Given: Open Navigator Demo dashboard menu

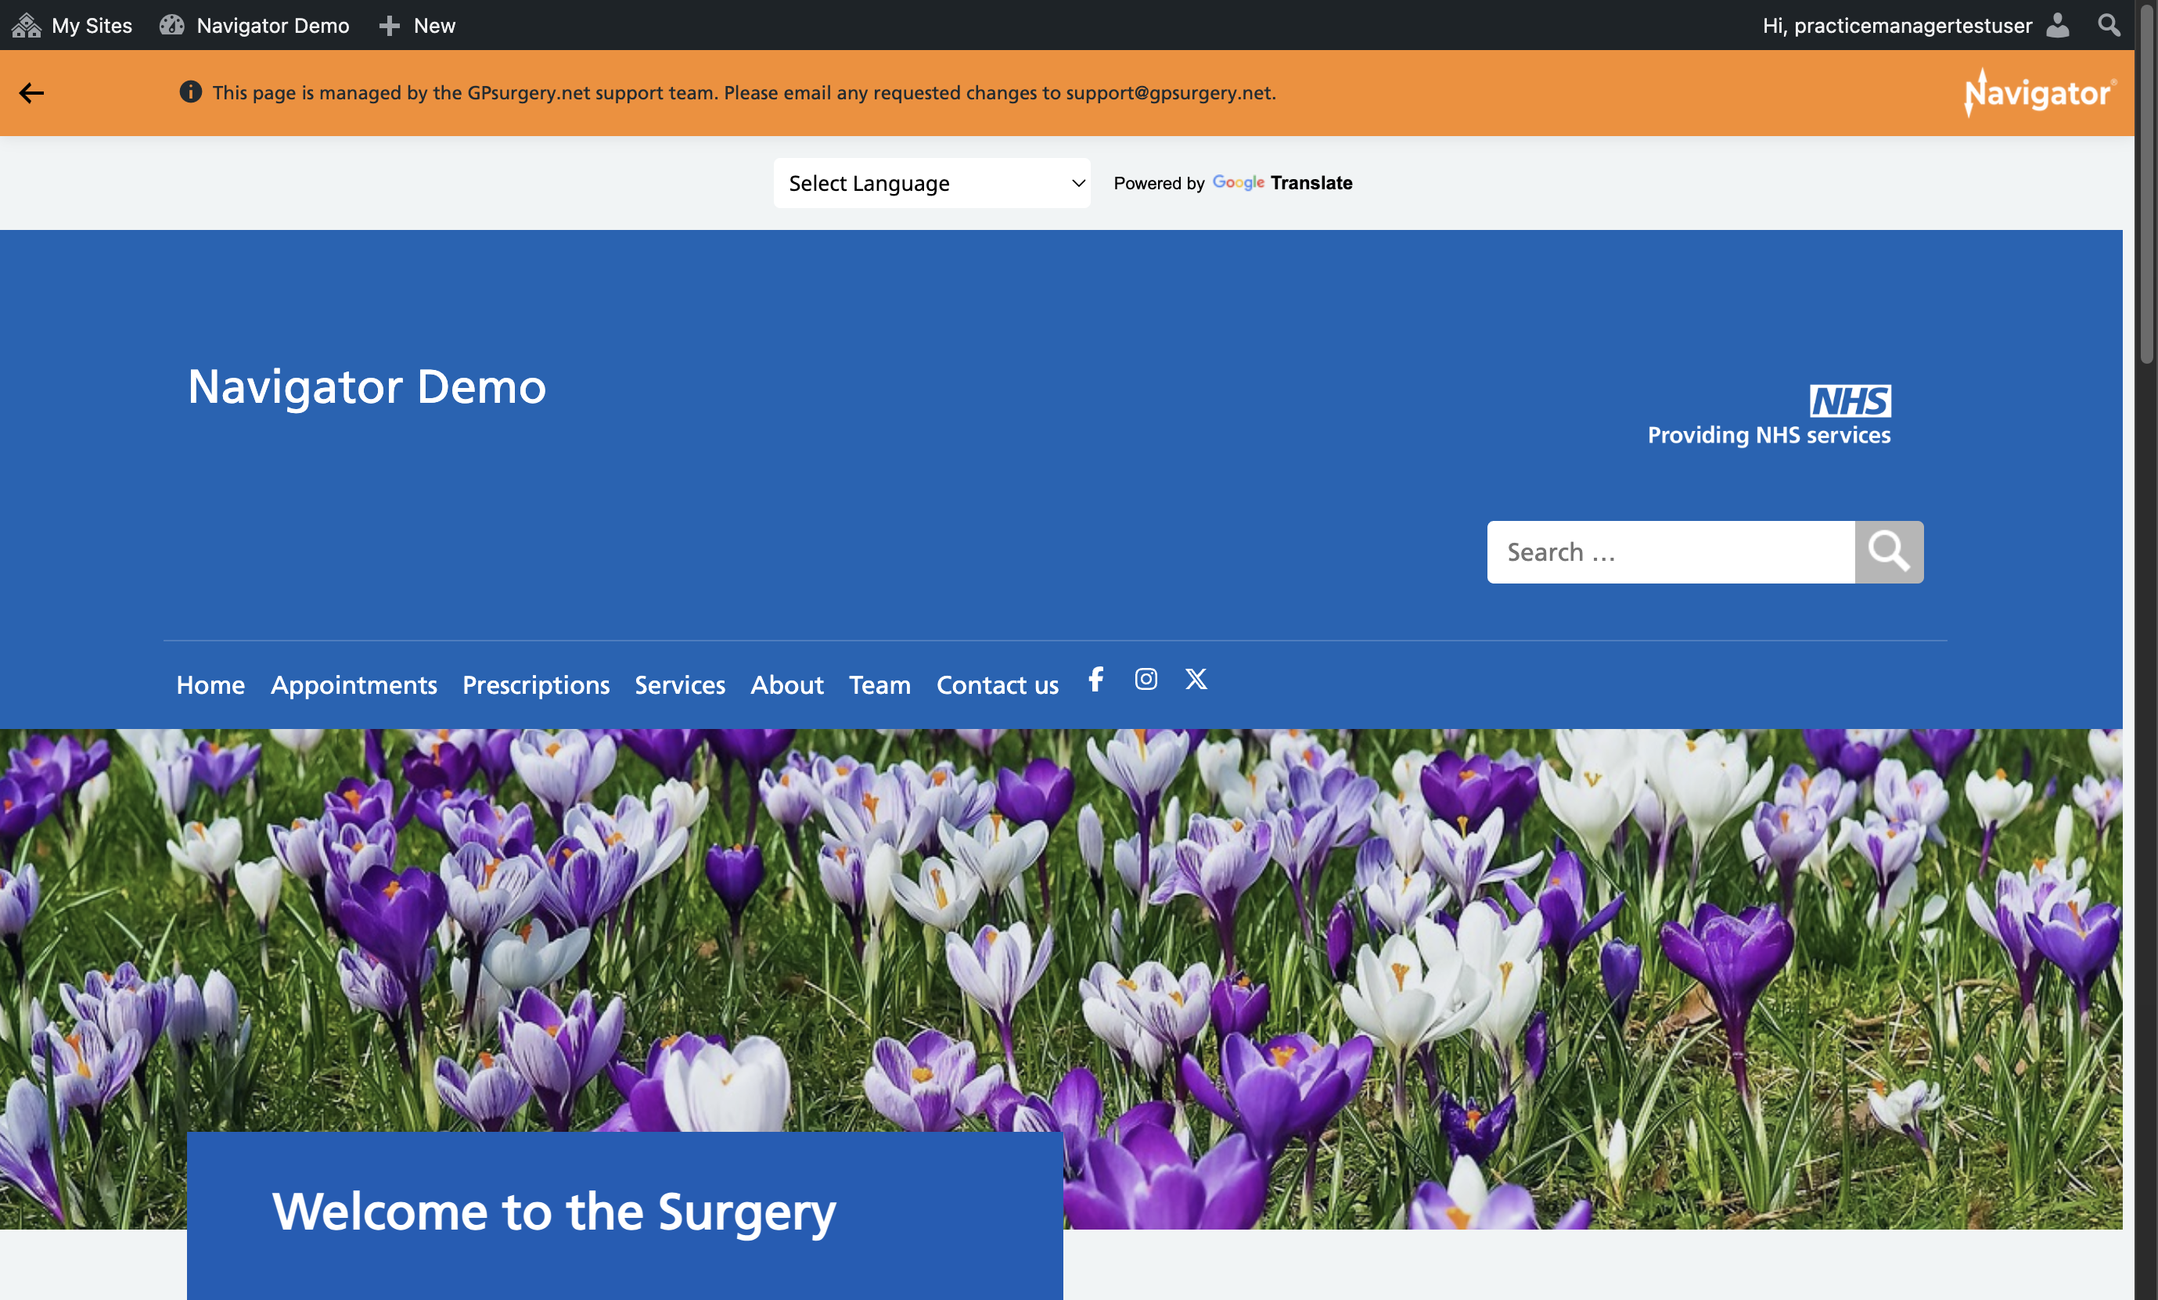Looking at the screenshot, I should (254, 25).
